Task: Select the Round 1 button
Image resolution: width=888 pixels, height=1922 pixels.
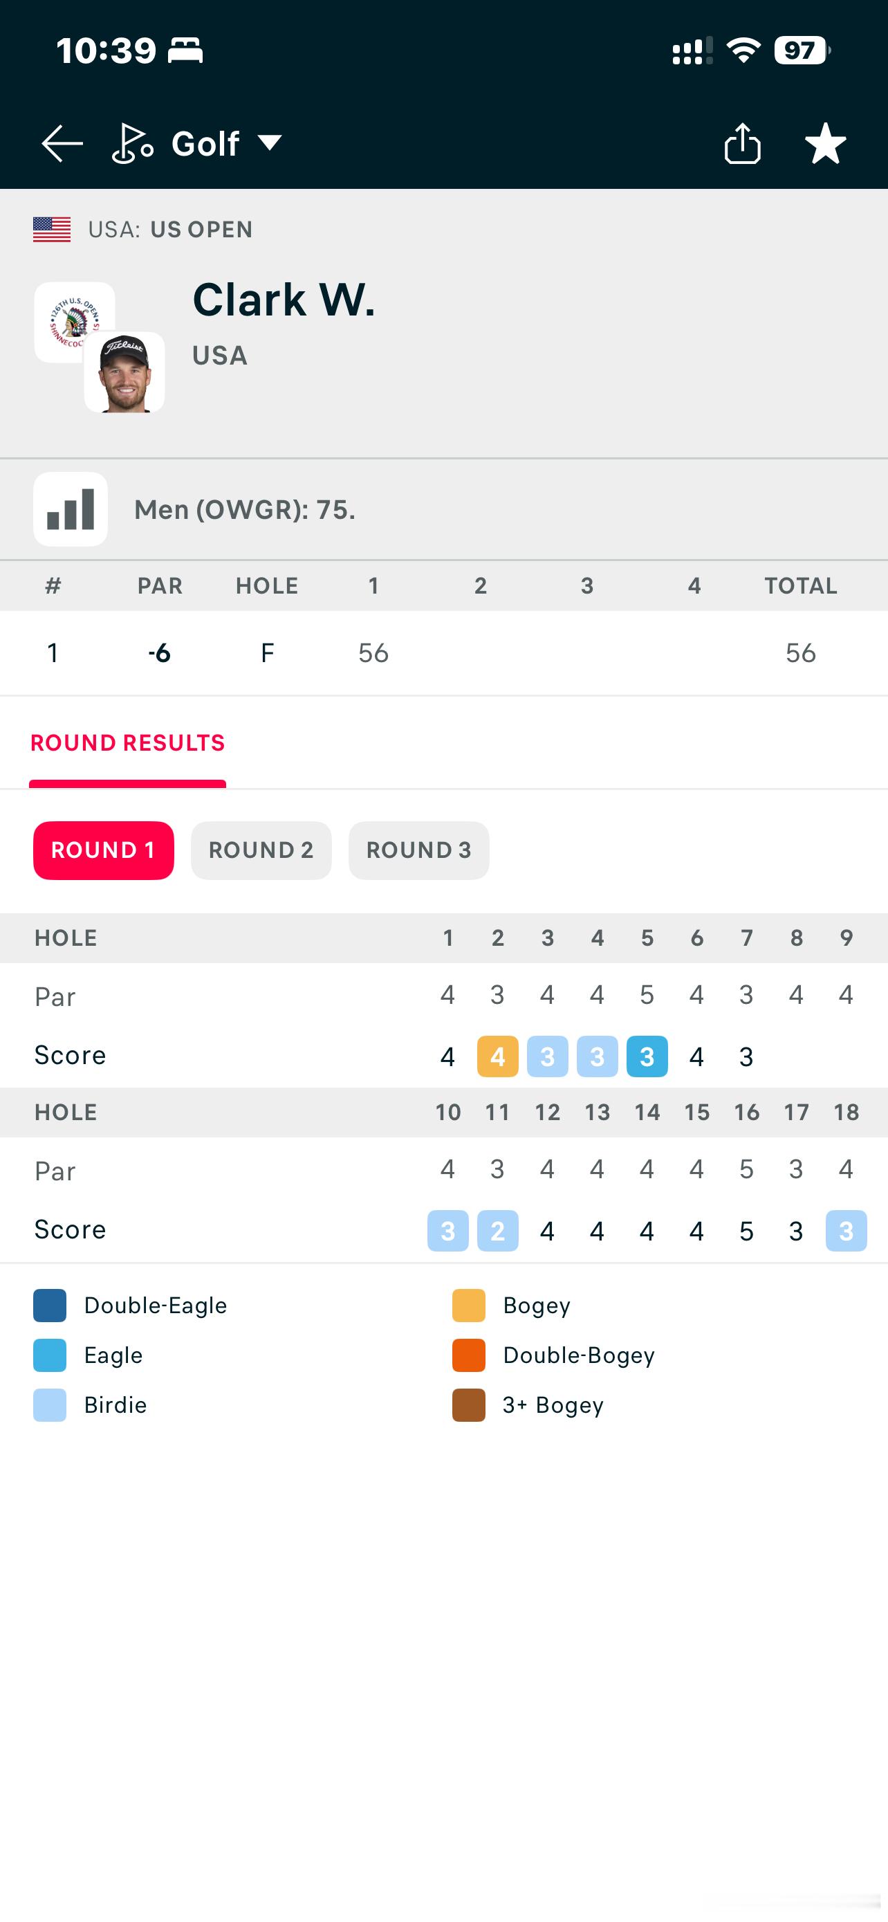Action: pos(104,850)
